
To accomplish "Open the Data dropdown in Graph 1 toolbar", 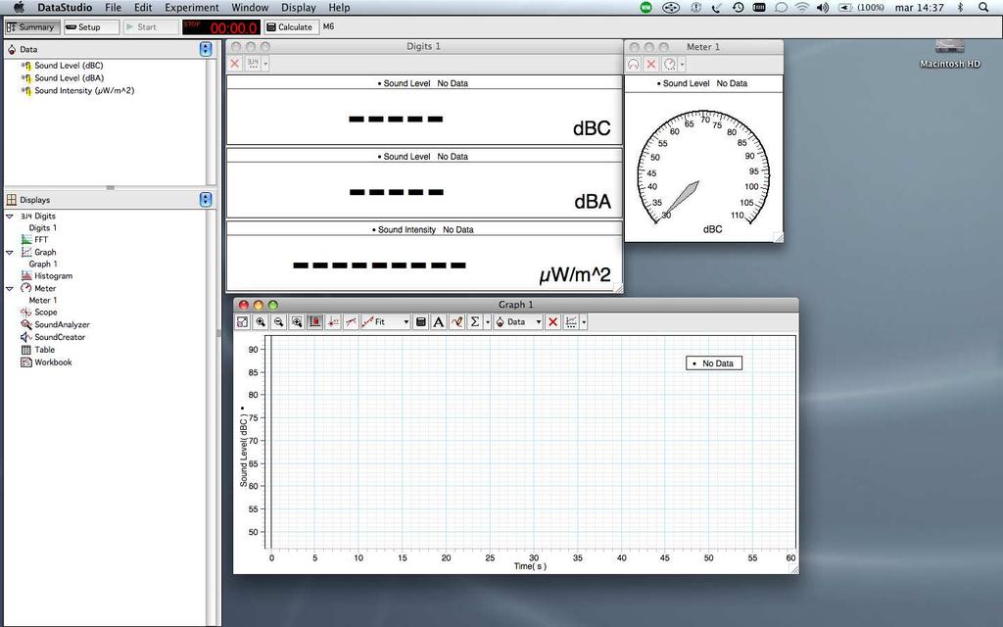I will coord(518,321).
